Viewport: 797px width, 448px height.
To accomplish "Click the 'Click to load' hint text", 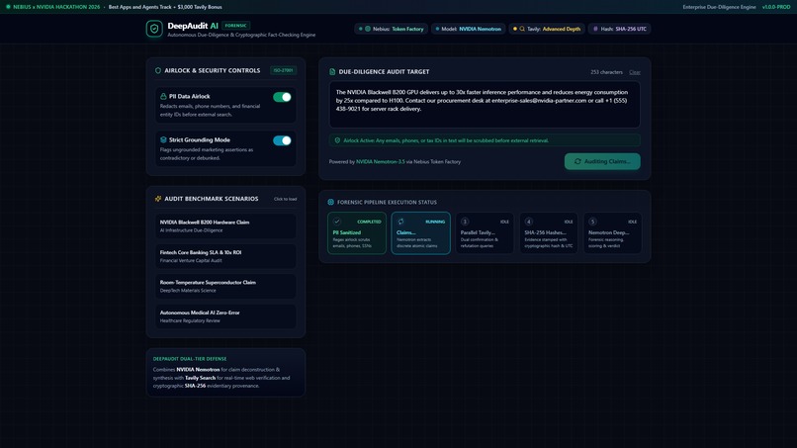I will 285,199.
